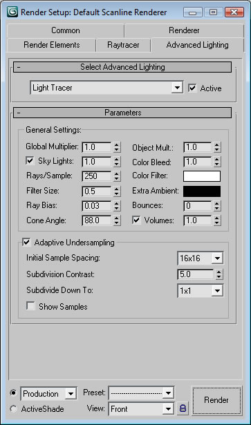Click the white Color Filter swatch
This screenshot has height=425, width=251.
click(202, 176)
